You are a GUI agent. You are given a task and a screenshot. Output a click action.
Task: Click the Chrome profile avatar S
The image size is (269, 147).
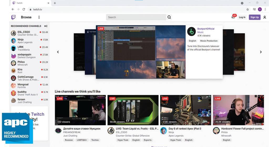pyautogui.click(x=260, y=9)
